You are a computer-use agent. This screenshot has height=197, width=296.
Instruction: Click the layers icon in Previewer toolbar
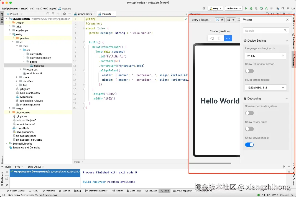(222, 20)
